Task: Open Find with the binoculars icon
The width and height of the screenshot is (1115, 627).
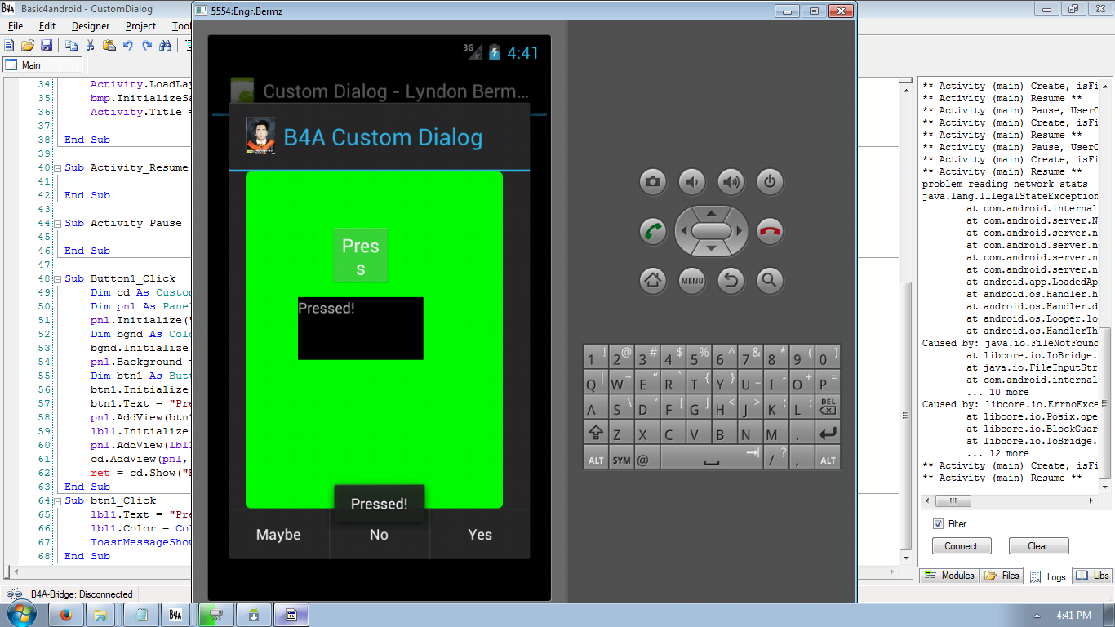Action: click(x=166, y=46)
